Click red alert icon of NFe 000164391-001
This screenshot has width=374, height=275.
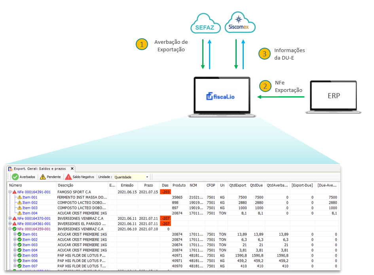[14, 192]
